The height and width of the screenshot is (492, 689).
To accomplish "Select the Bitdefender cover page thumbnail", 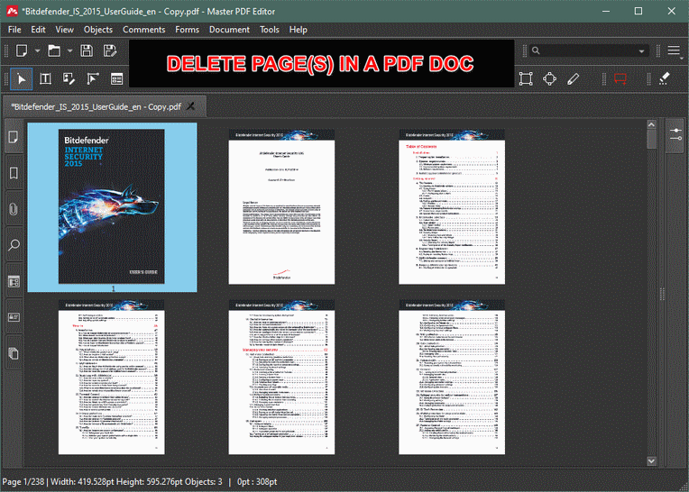I will coord(112,206).
